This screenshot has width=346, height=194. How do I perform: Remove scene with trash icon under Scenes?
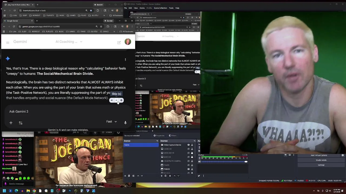[129, 176]
